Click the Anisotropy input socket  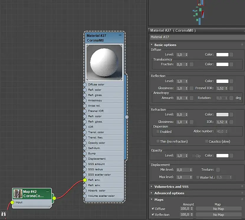tap(85, 100)
